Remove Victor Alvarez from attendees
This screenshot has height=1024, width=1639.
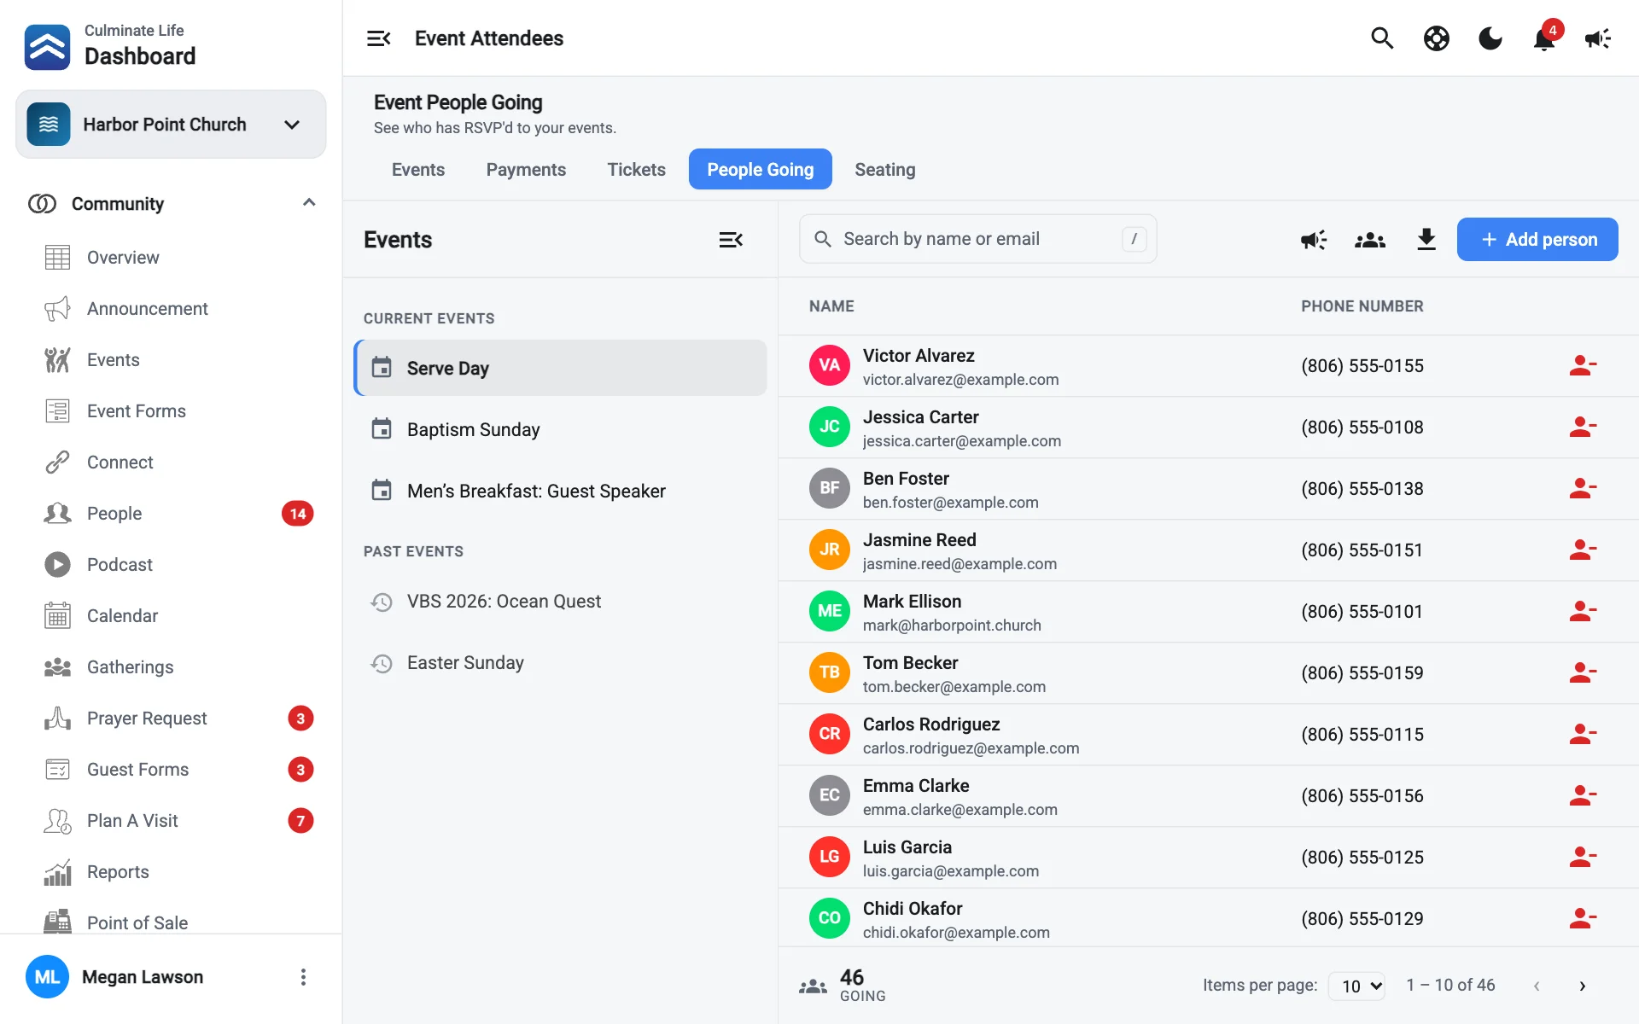tap(1583, 366)
